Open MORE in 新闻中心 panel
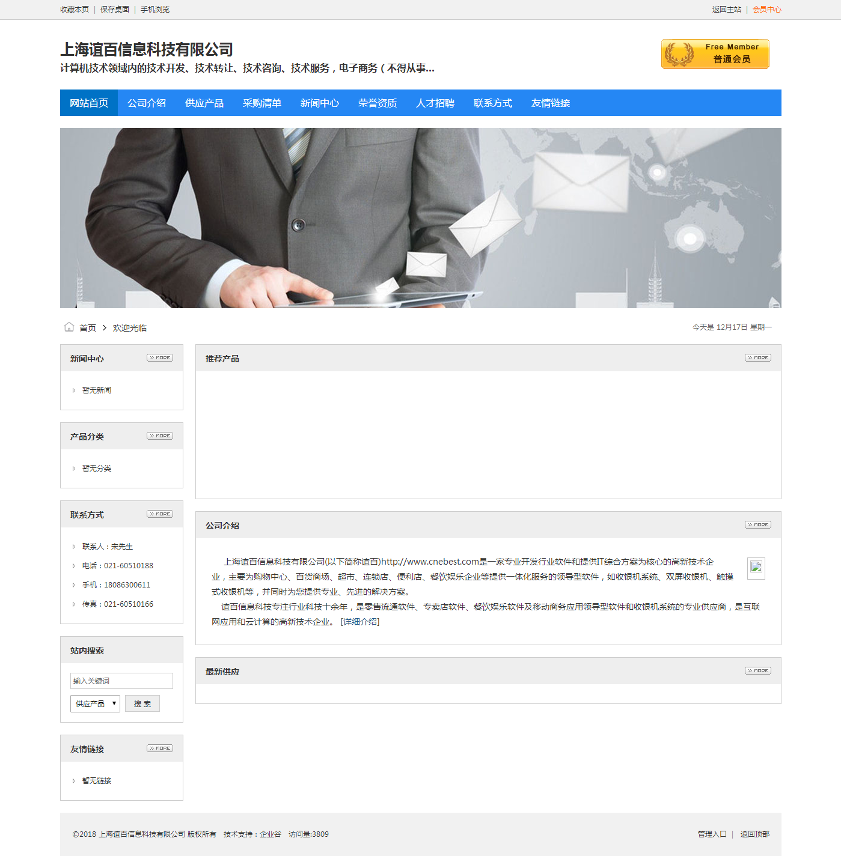 160,358
